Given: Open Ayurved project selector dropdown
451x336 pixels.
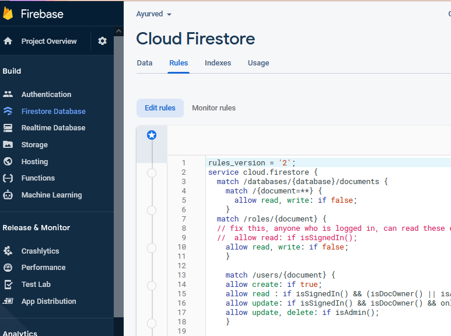Looking at the screenshot, I should [154, 14].
